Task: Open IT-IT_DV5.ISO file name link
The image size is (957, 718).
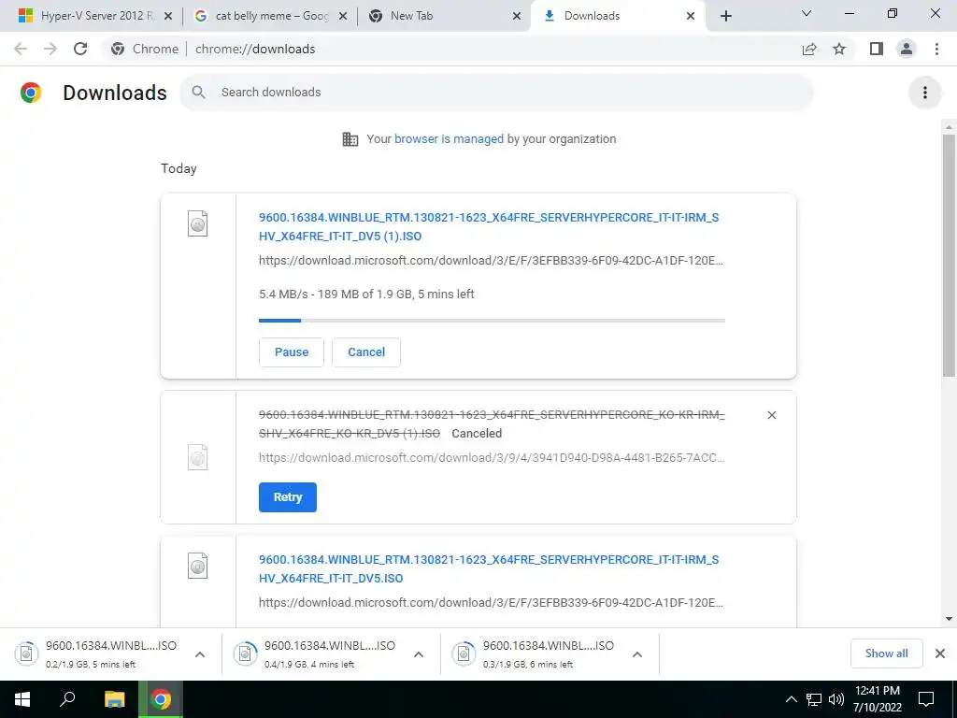Action: coord(489,569)
